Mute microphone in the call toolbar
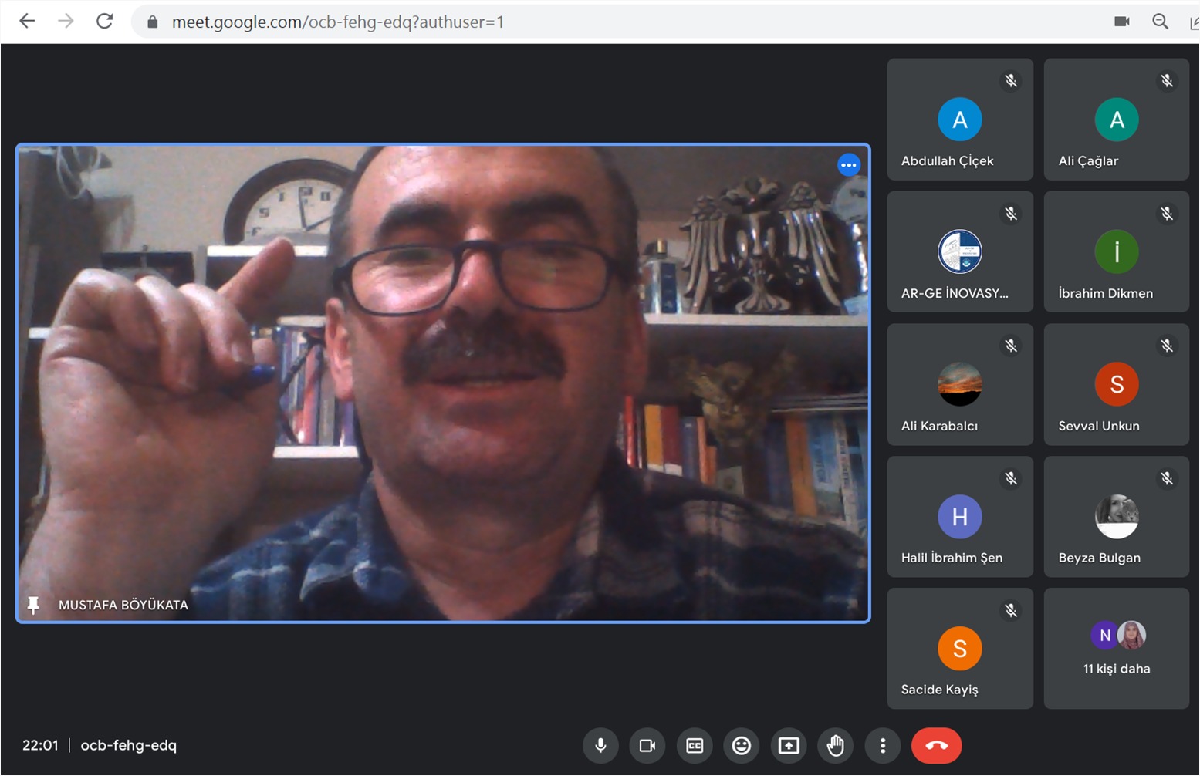 600,745
